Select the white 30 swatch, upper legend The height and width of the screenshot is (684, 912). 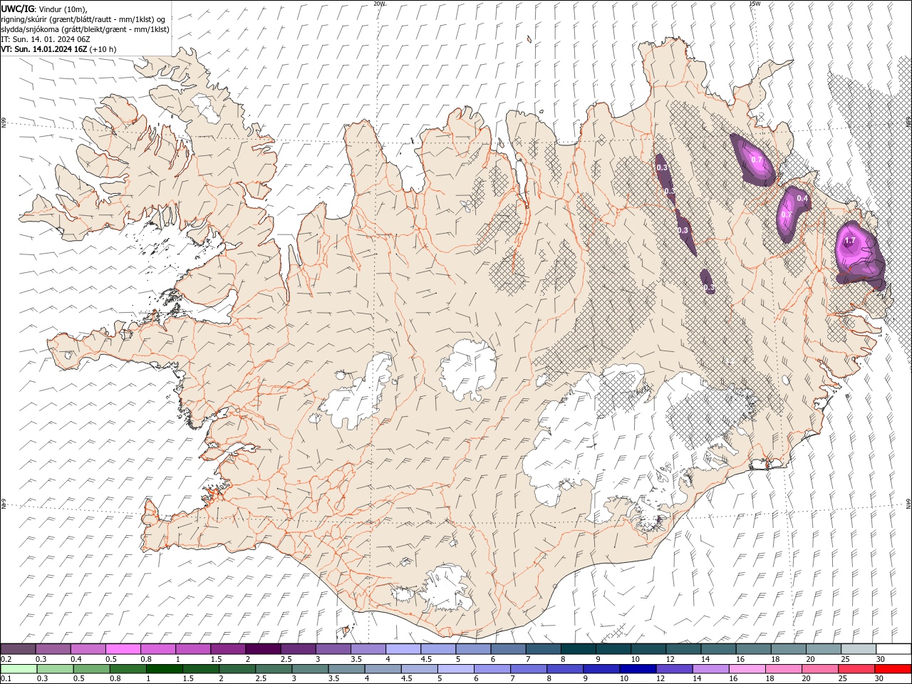(x=893, y=649)
